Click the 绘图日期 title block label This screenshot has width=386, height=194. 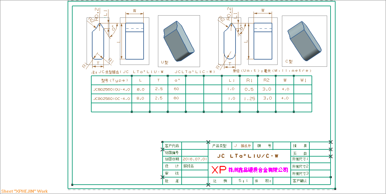tap(172, 159)
